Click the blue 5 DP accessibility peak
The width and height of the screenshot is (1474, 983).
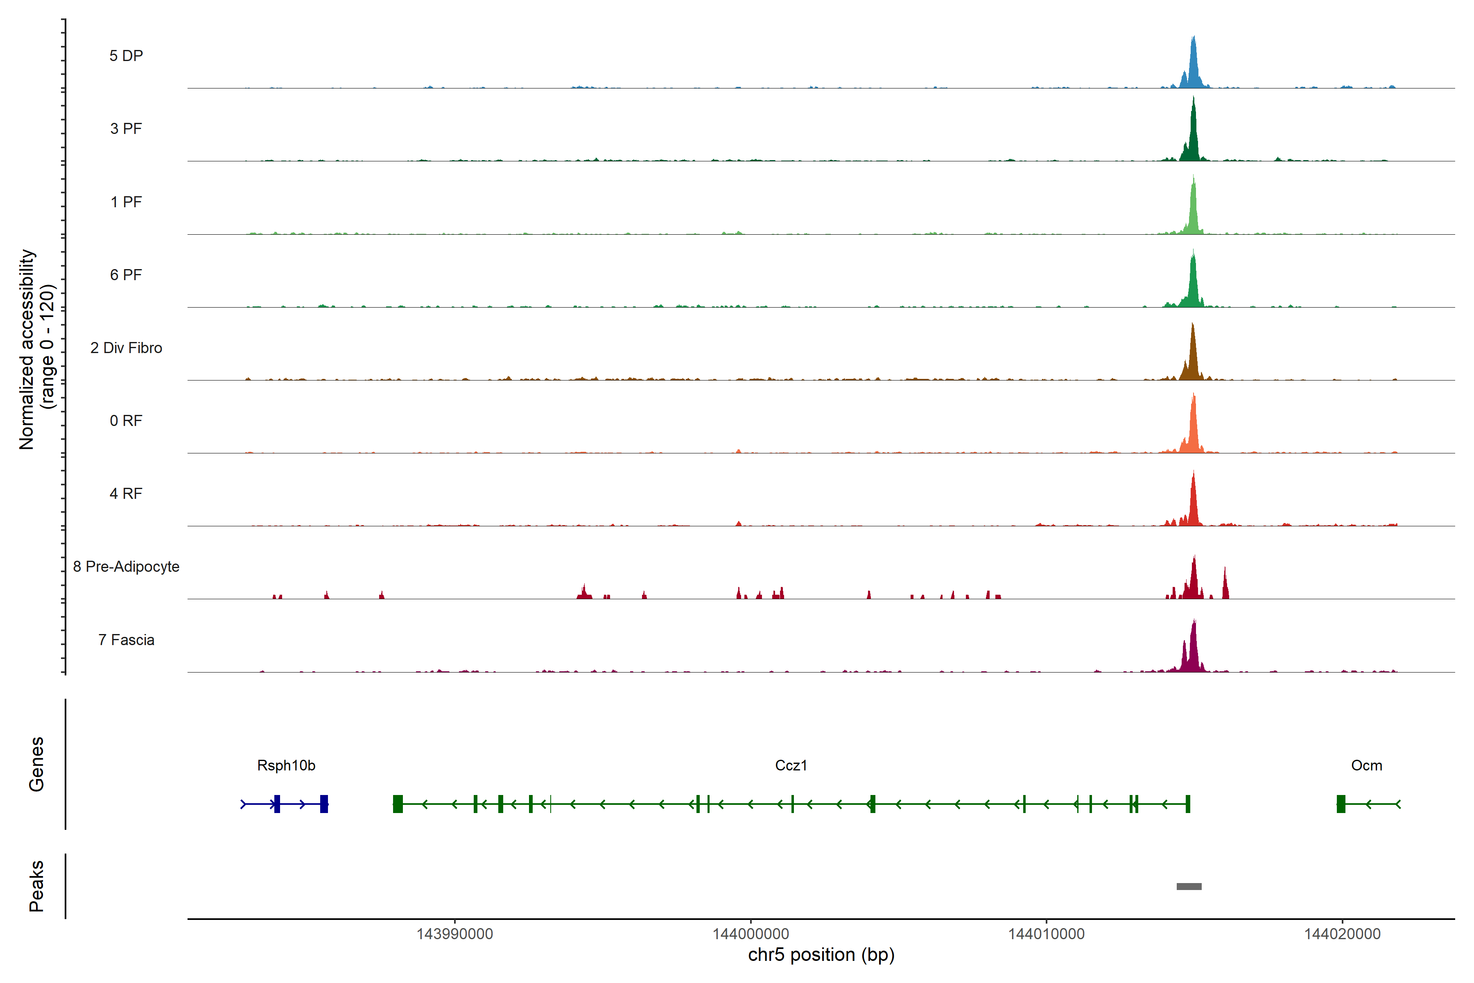coord(1193,69)
